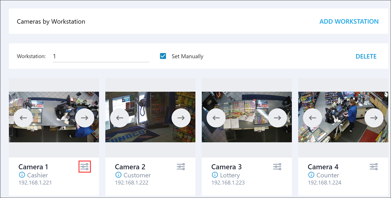The height and width of the screenshot is (198, 391).
Task: Click DELETE to remove the workstation
Action: 366,56
